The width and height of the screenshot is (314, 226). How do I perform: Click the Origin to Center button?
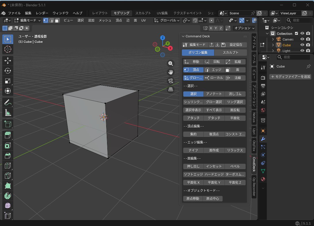tap(212, 199)
